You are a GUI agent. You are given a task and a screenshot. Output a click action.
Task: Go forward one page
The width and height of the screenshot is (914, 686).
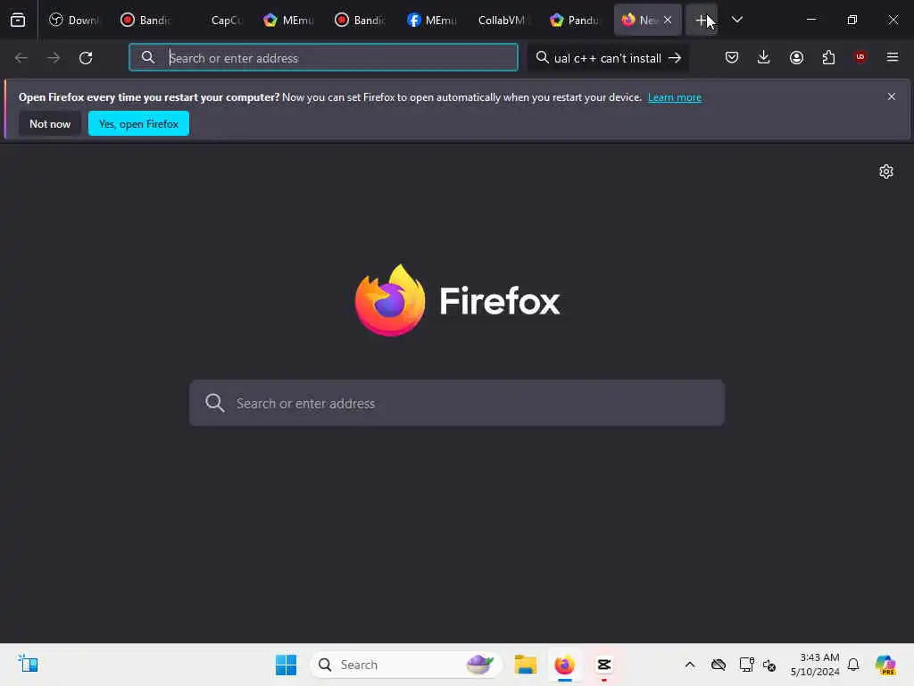(54, 58)
